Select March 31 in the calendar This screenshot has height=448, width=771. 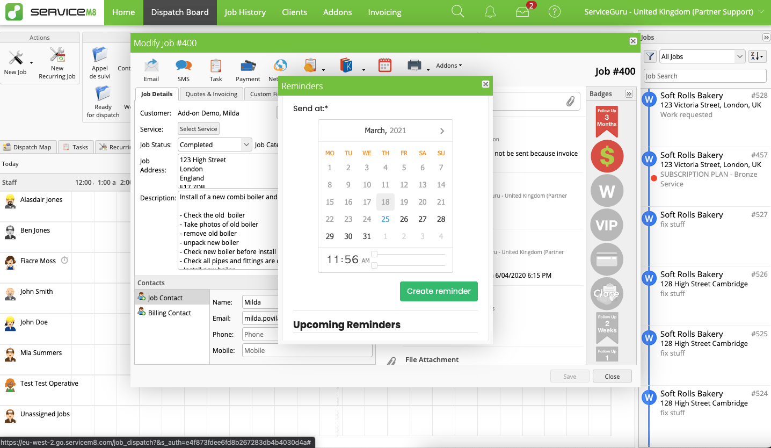pos(367,236)
